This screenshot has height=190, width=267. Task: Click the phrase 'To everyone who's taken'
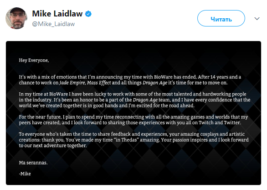pyautogui.click(x=46, y=134)
